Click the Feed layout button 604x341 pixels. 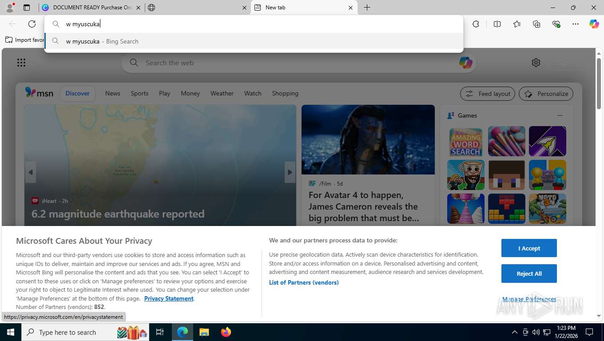pyautogui.click(x=488, y=94)
